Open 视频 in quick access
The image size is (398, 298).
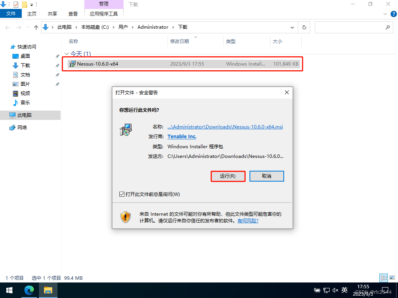pyautogui.click(x=25, y=93)
